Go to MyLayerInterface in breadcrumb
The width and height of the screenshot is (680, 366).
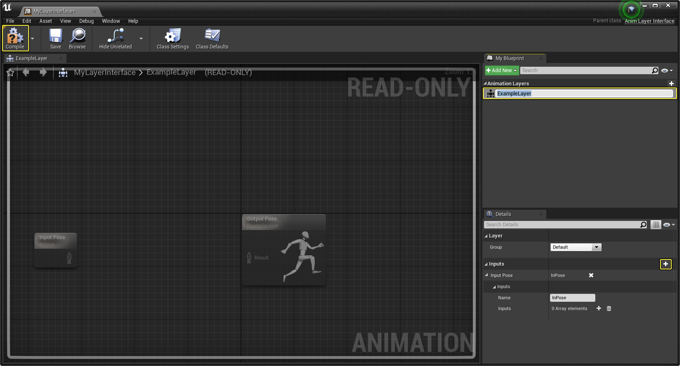[x=105, y=73]
